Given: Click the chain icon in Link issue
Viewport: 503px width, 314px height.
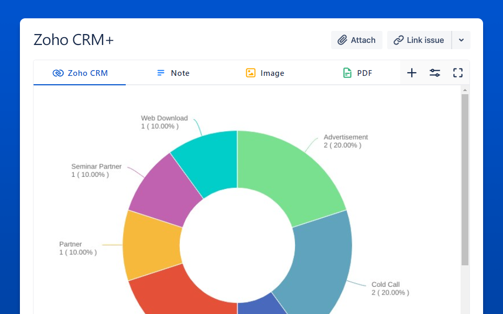Looking at the screenshot, I should click(399, 40).
